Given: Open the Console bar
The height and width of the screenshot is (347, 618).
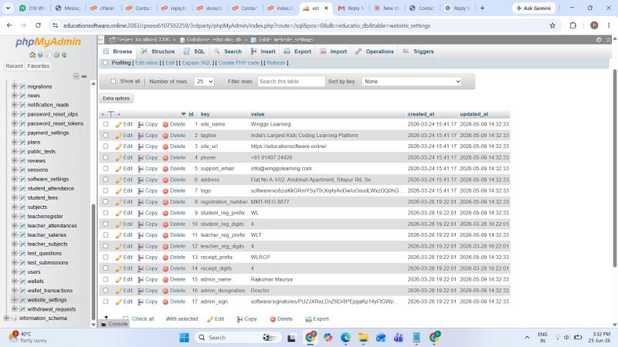Looking at the screenshot, I should [114, 324].
